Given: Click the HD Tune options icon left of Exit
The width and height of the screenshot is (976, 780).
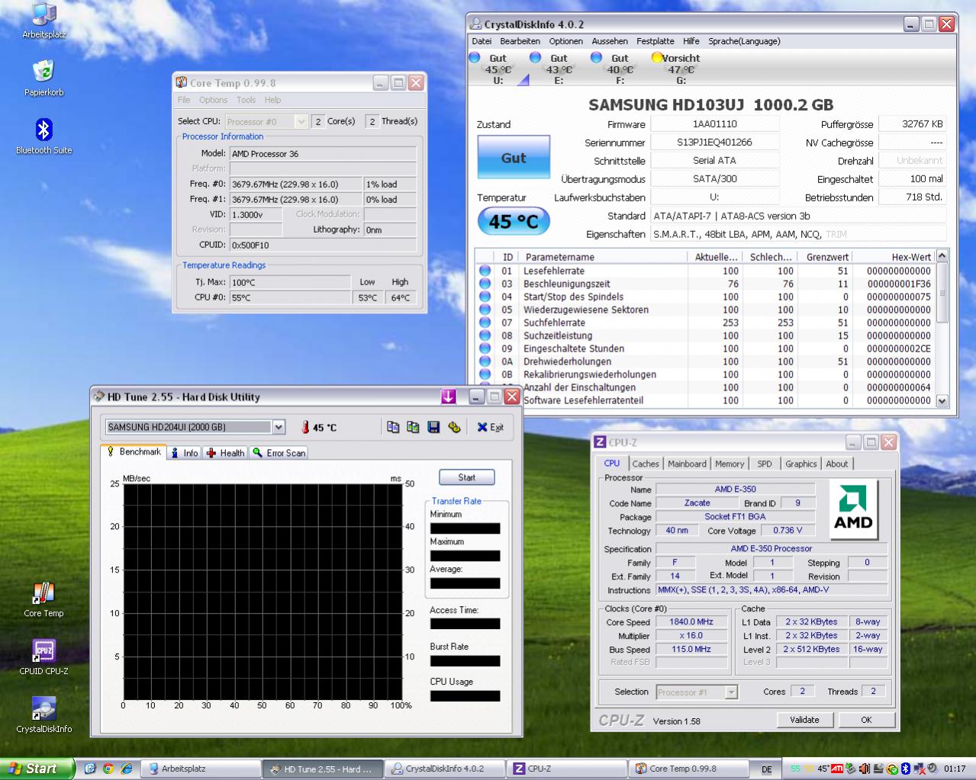Looking at the screenshot, I should (454, 428).
